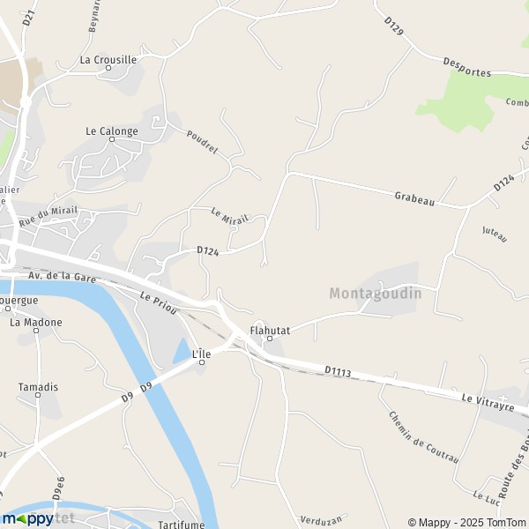Click the Rue du Mirail label
Viewport: 529px width, 529px height.
pos(48,216)
